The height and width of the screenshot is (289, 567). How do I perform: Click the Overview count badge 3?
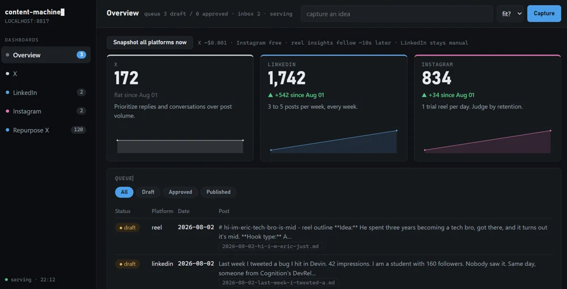(x=81, y=55)
